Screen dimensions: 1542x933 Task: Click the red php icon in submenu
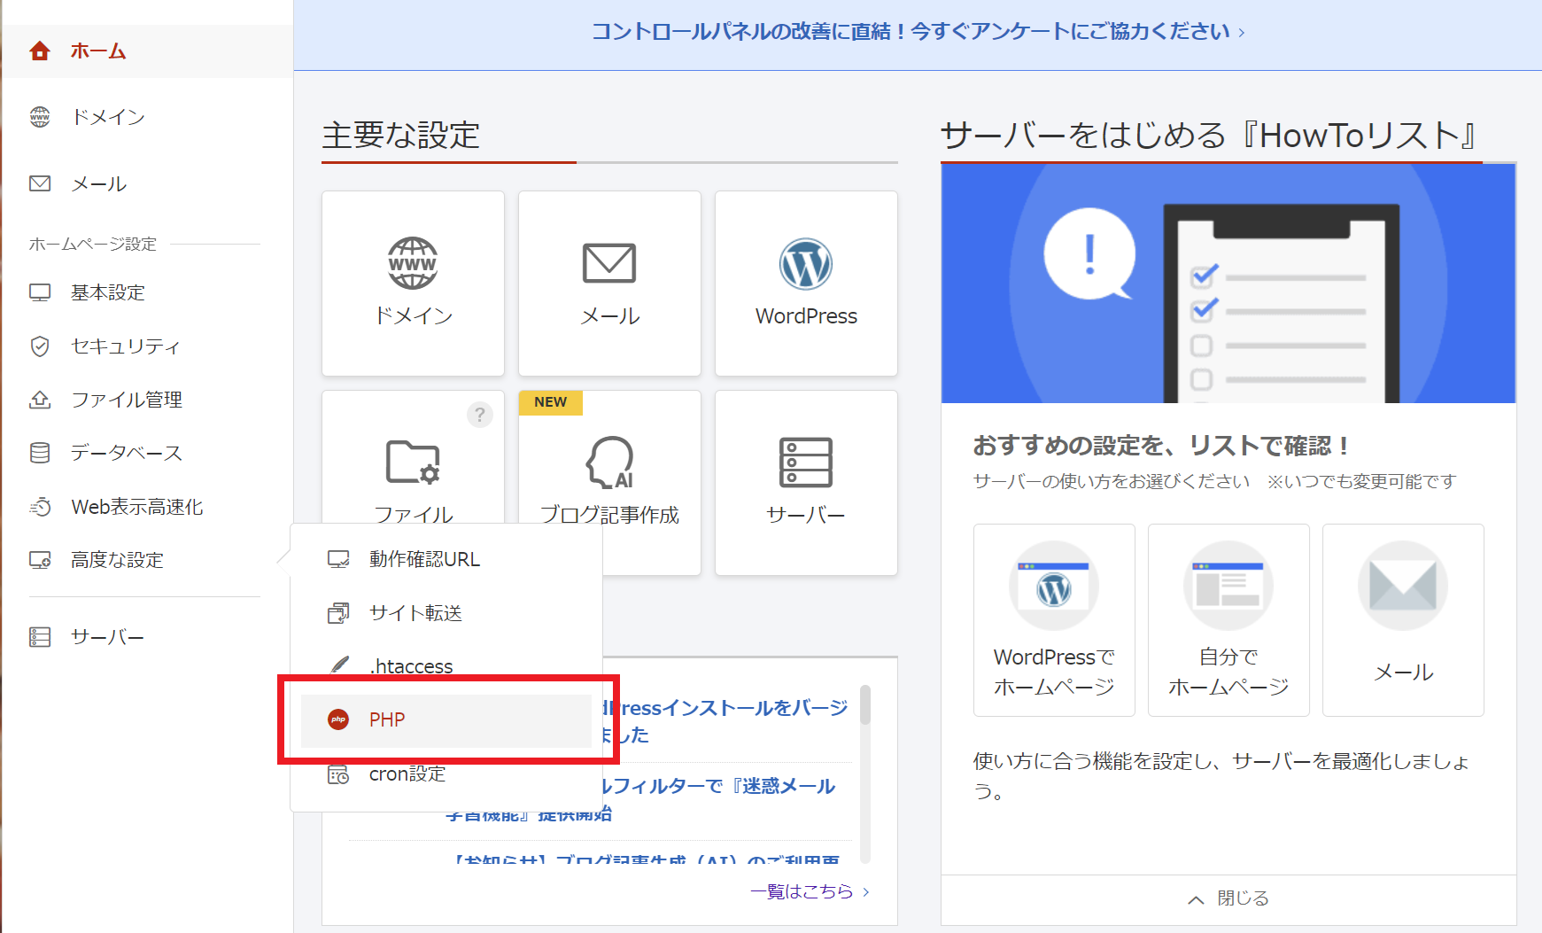[338, 719]
